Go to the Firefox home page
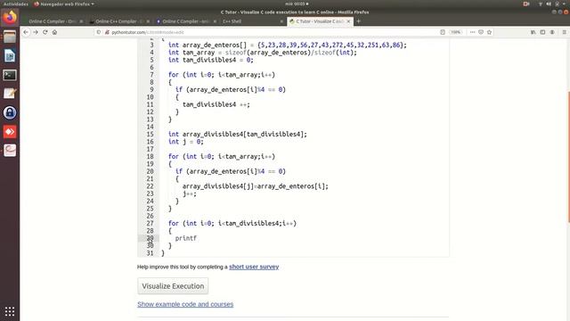The width and height of the screenshot is (570, 321). pyautogui.click(x=54, y=32)
